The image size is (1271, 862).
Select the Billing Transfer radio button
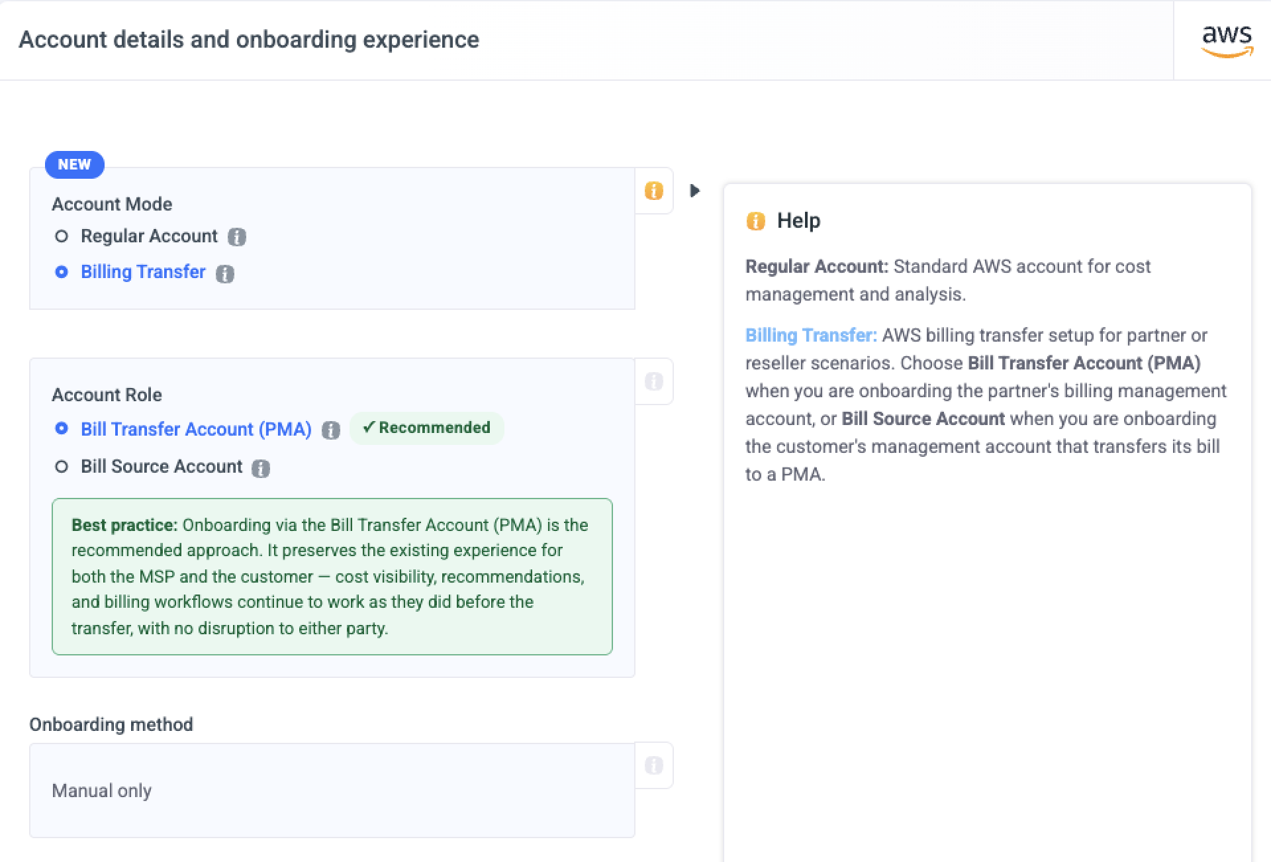pyautogui.click(x=62, y=272)
